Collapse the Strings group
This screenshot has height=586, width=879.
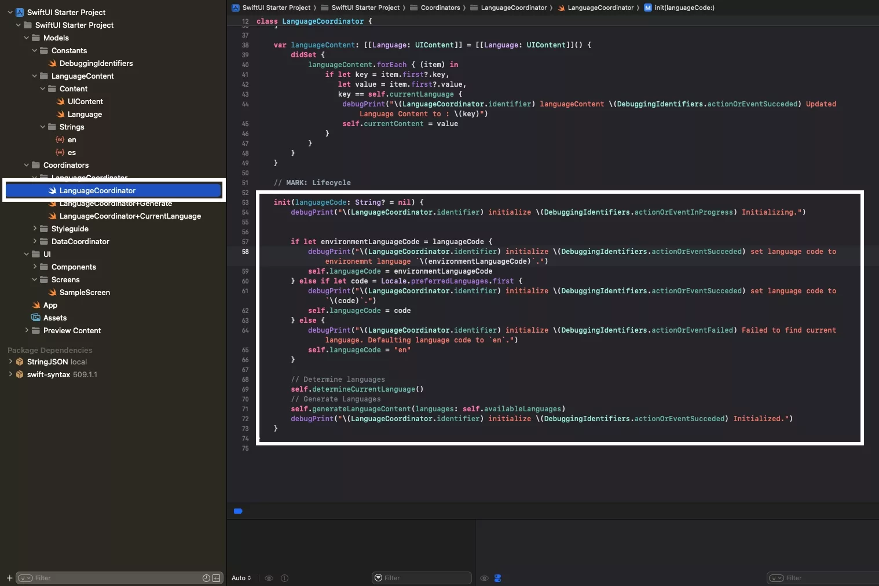pyautogui.click(x=43, y=127)
